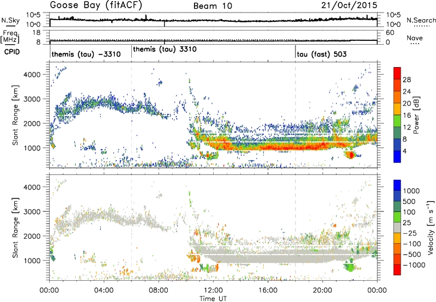Select the "Beam 10" heading
The width and height of the screenshot is (436, 302).
213,6
